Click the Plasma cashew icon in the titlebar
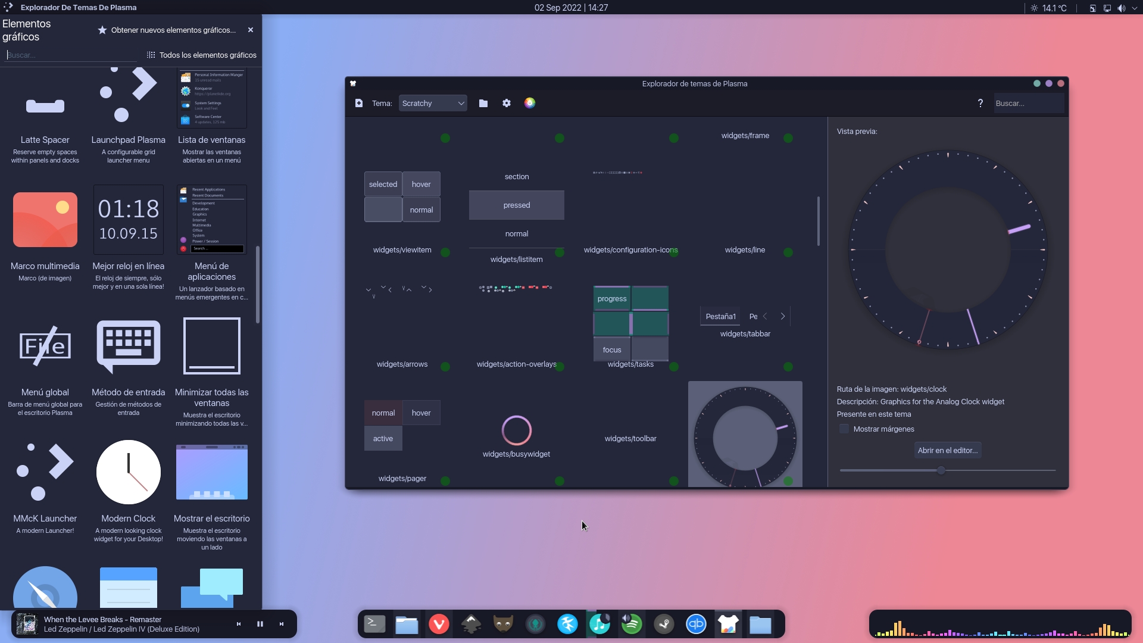The image size is (1143, 643). pos(352,83)
